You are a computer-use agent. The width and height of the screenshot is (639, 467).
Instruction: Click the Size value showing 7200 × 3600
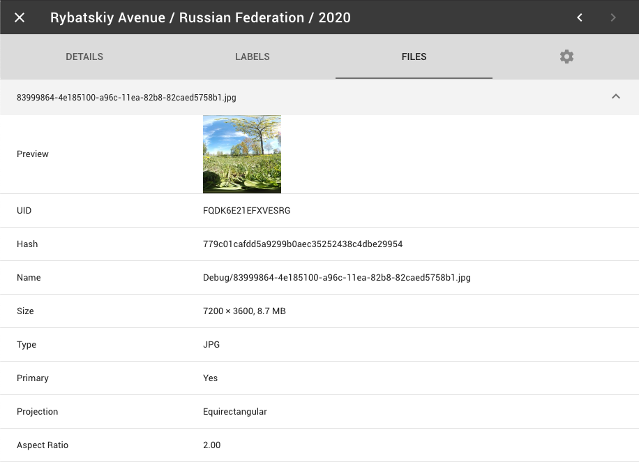[243, 311]
